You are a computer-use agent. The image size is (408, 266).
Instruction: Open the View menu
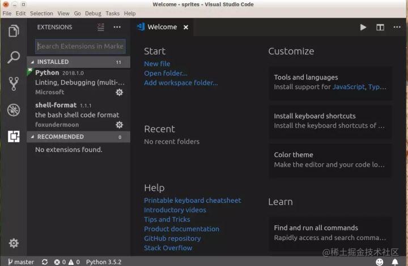pyautogui.click(x=63, y=13)
